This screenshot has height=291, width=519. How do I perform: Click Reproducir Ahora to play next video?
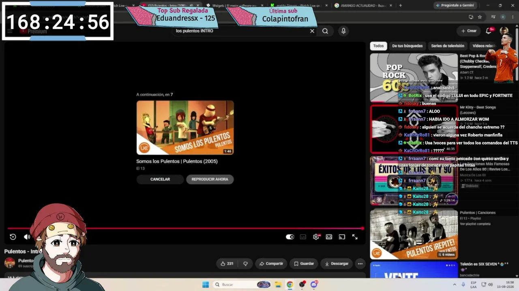[x=210, y=179]
